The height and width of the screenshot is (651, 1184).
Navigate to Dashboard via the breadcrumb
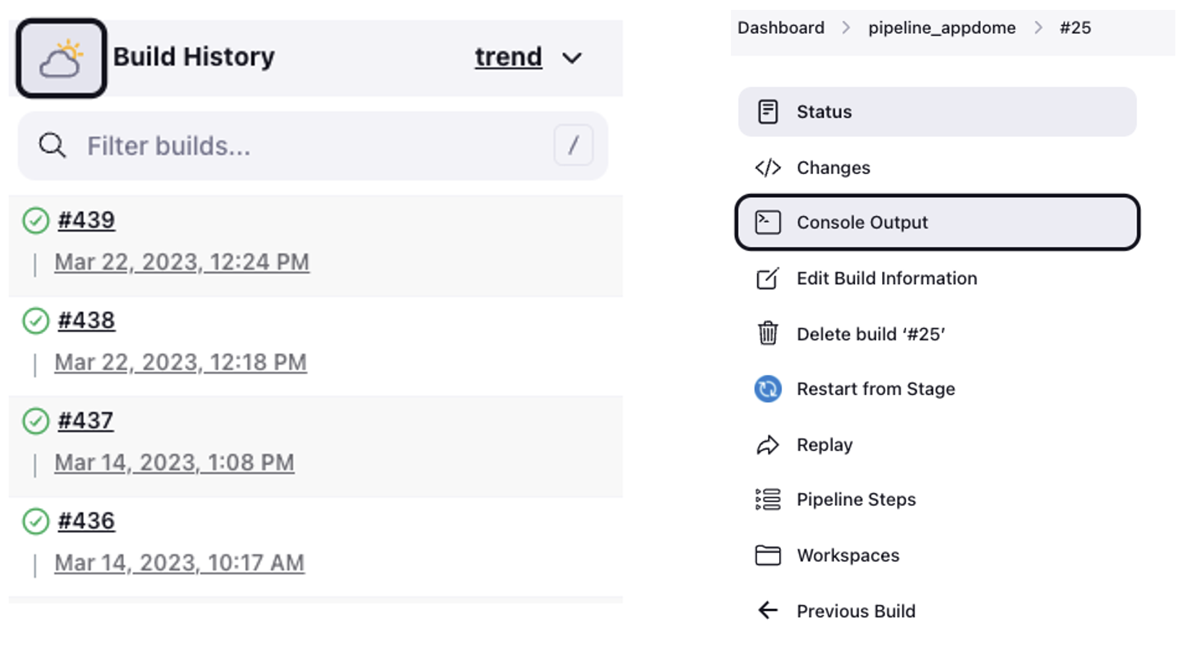point(780,27)
